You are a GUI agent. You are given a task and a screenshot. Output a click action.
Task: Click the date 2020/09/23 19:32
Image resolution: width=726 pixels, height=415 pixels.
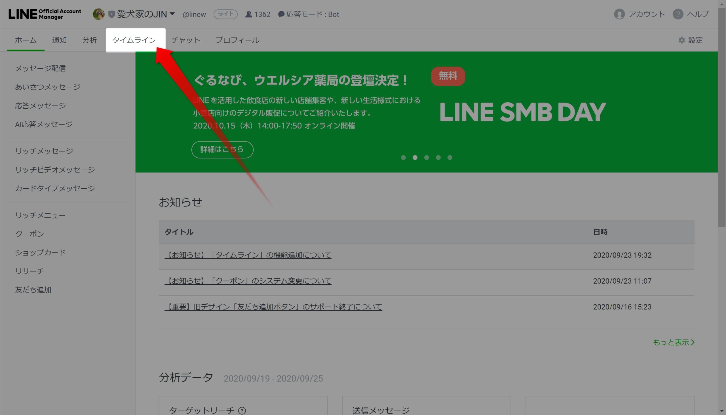coord(622,255)
